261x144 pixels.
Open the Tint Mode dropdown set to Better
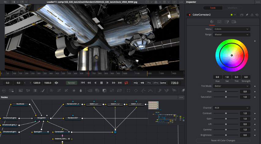pos(231,86)
